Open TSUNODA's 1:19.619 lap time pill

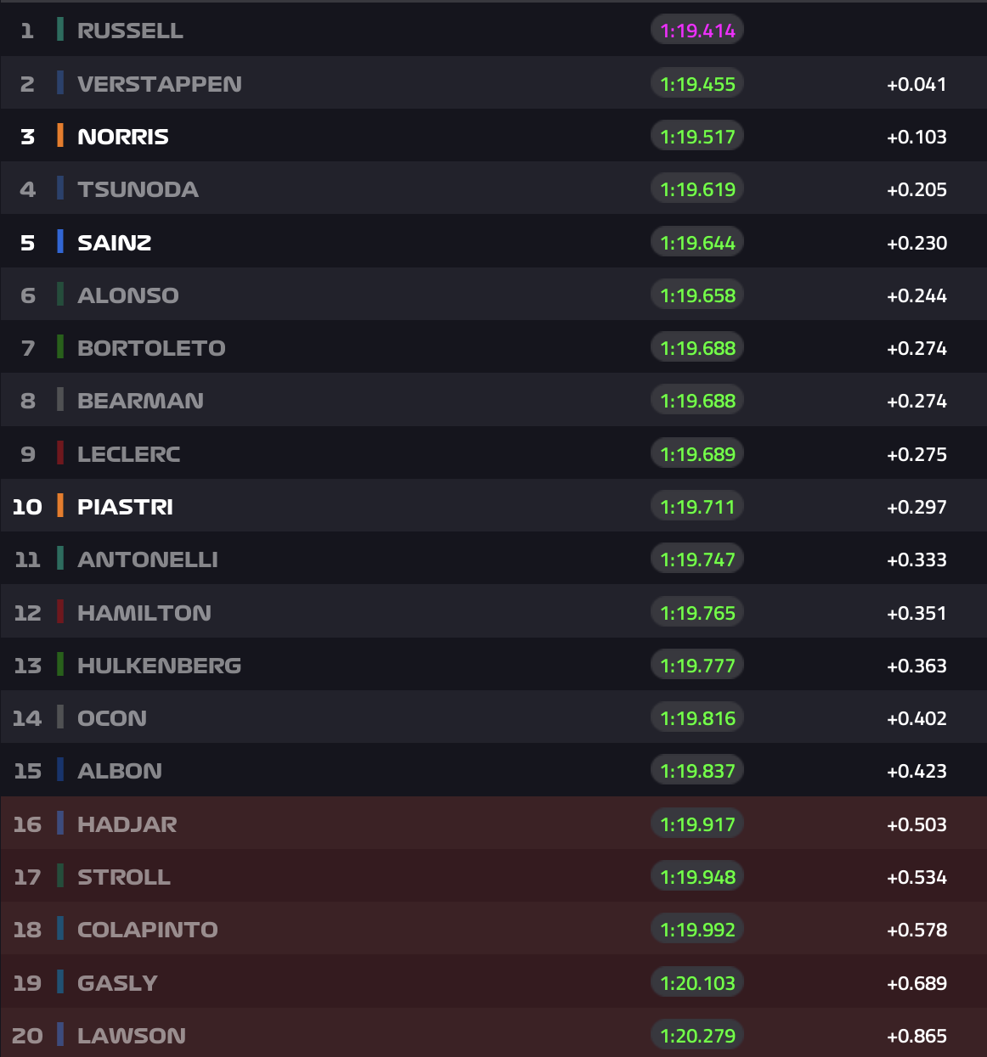(697, 189)
